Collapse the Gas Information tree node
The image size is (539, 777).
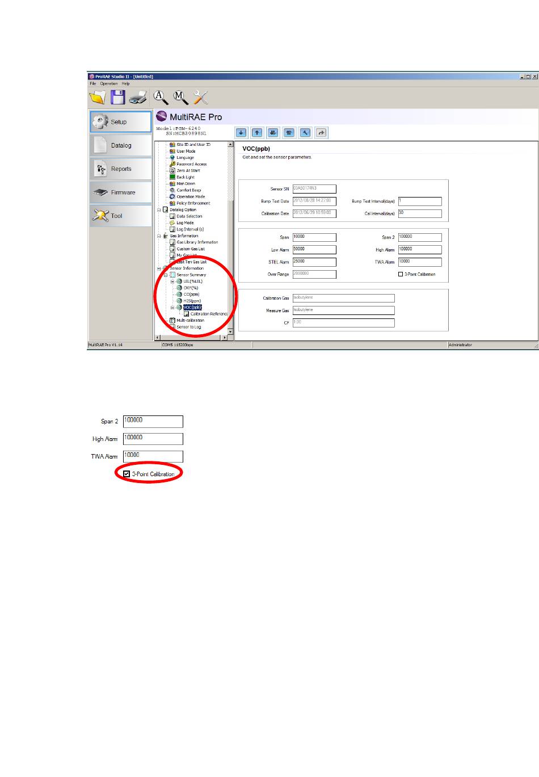159,236
